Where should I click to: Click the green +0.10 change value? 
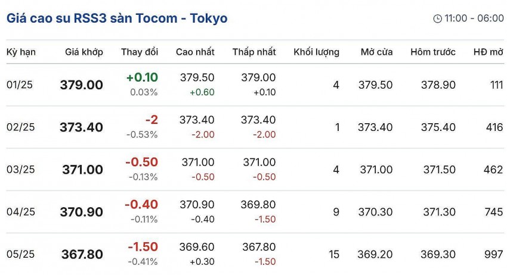point(142,77)
